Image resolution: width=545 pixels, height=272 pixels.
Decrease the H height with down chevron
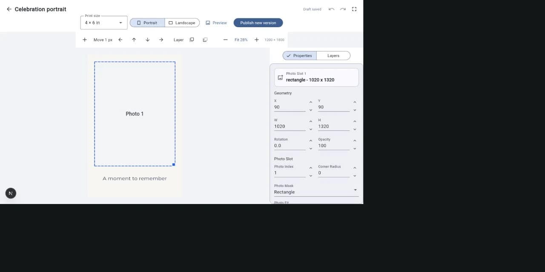click(355, 129)
